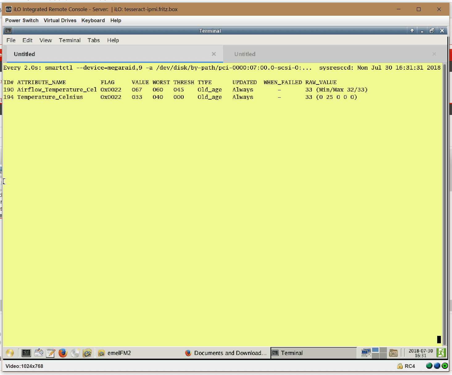
Task: Select the Terminal taskbar button
Action: [x=313, y=353]
